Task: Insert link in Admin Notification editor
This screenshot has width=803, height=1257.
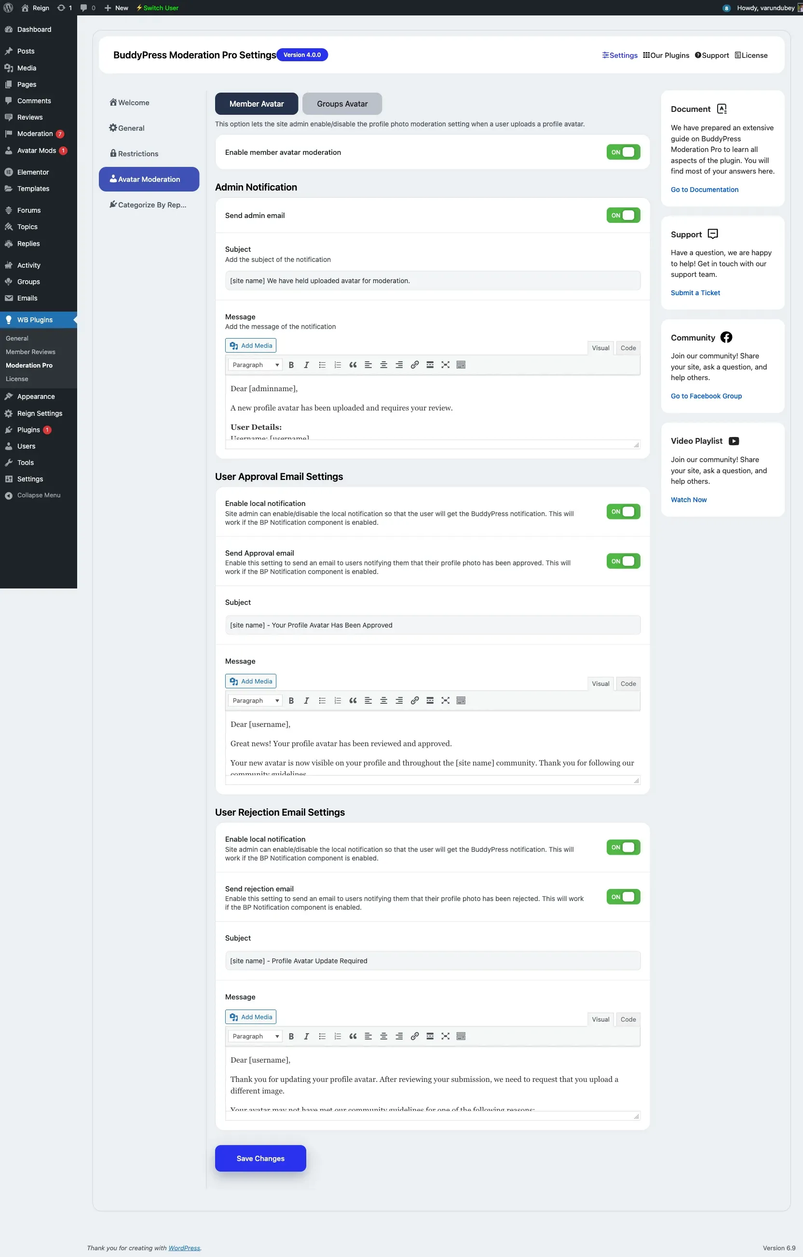Action: tap(415, 365)
